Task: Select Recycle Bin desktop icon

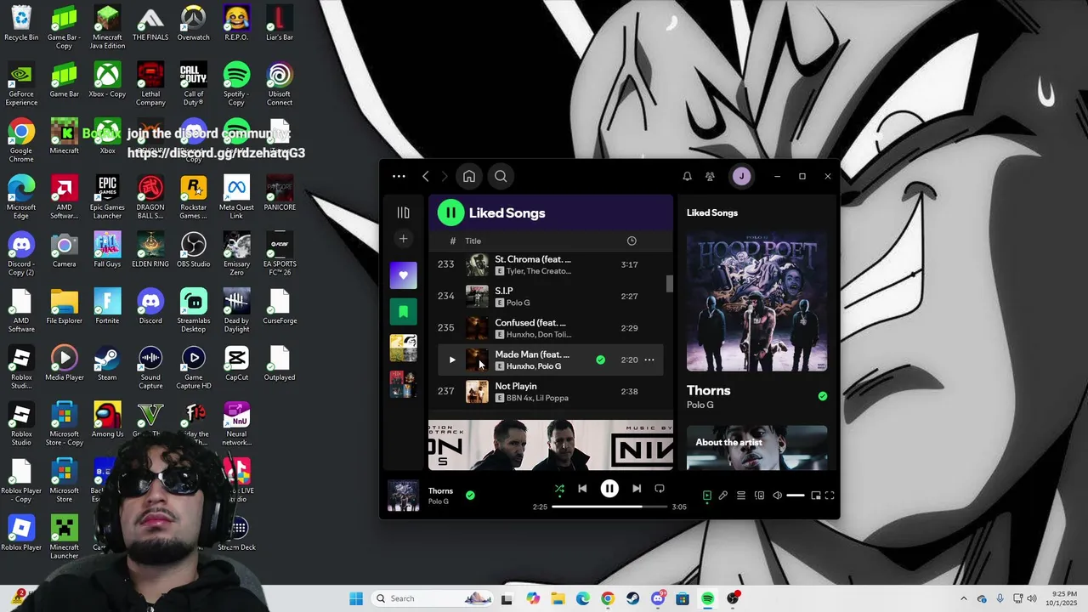Action: click(x=21, y=23)
